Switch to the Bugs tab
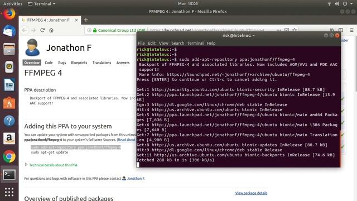The height and width of the screenshot is (201, 357). tap(62, 63)
